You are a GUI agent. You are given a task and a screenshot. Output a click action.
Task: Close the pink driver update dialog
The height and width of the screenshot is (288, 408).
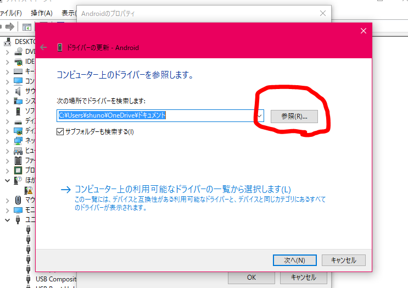click(x=363, y=31)
